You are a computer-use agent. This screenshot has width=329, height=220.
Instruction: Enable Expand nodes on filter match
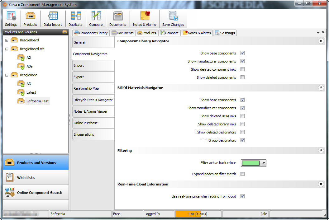pyautogui.click(x=243, y=174)
